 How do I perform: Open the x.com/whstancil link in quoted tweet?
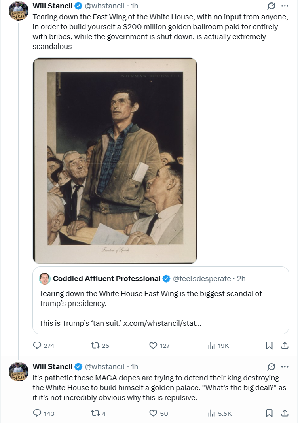[162, 323]
